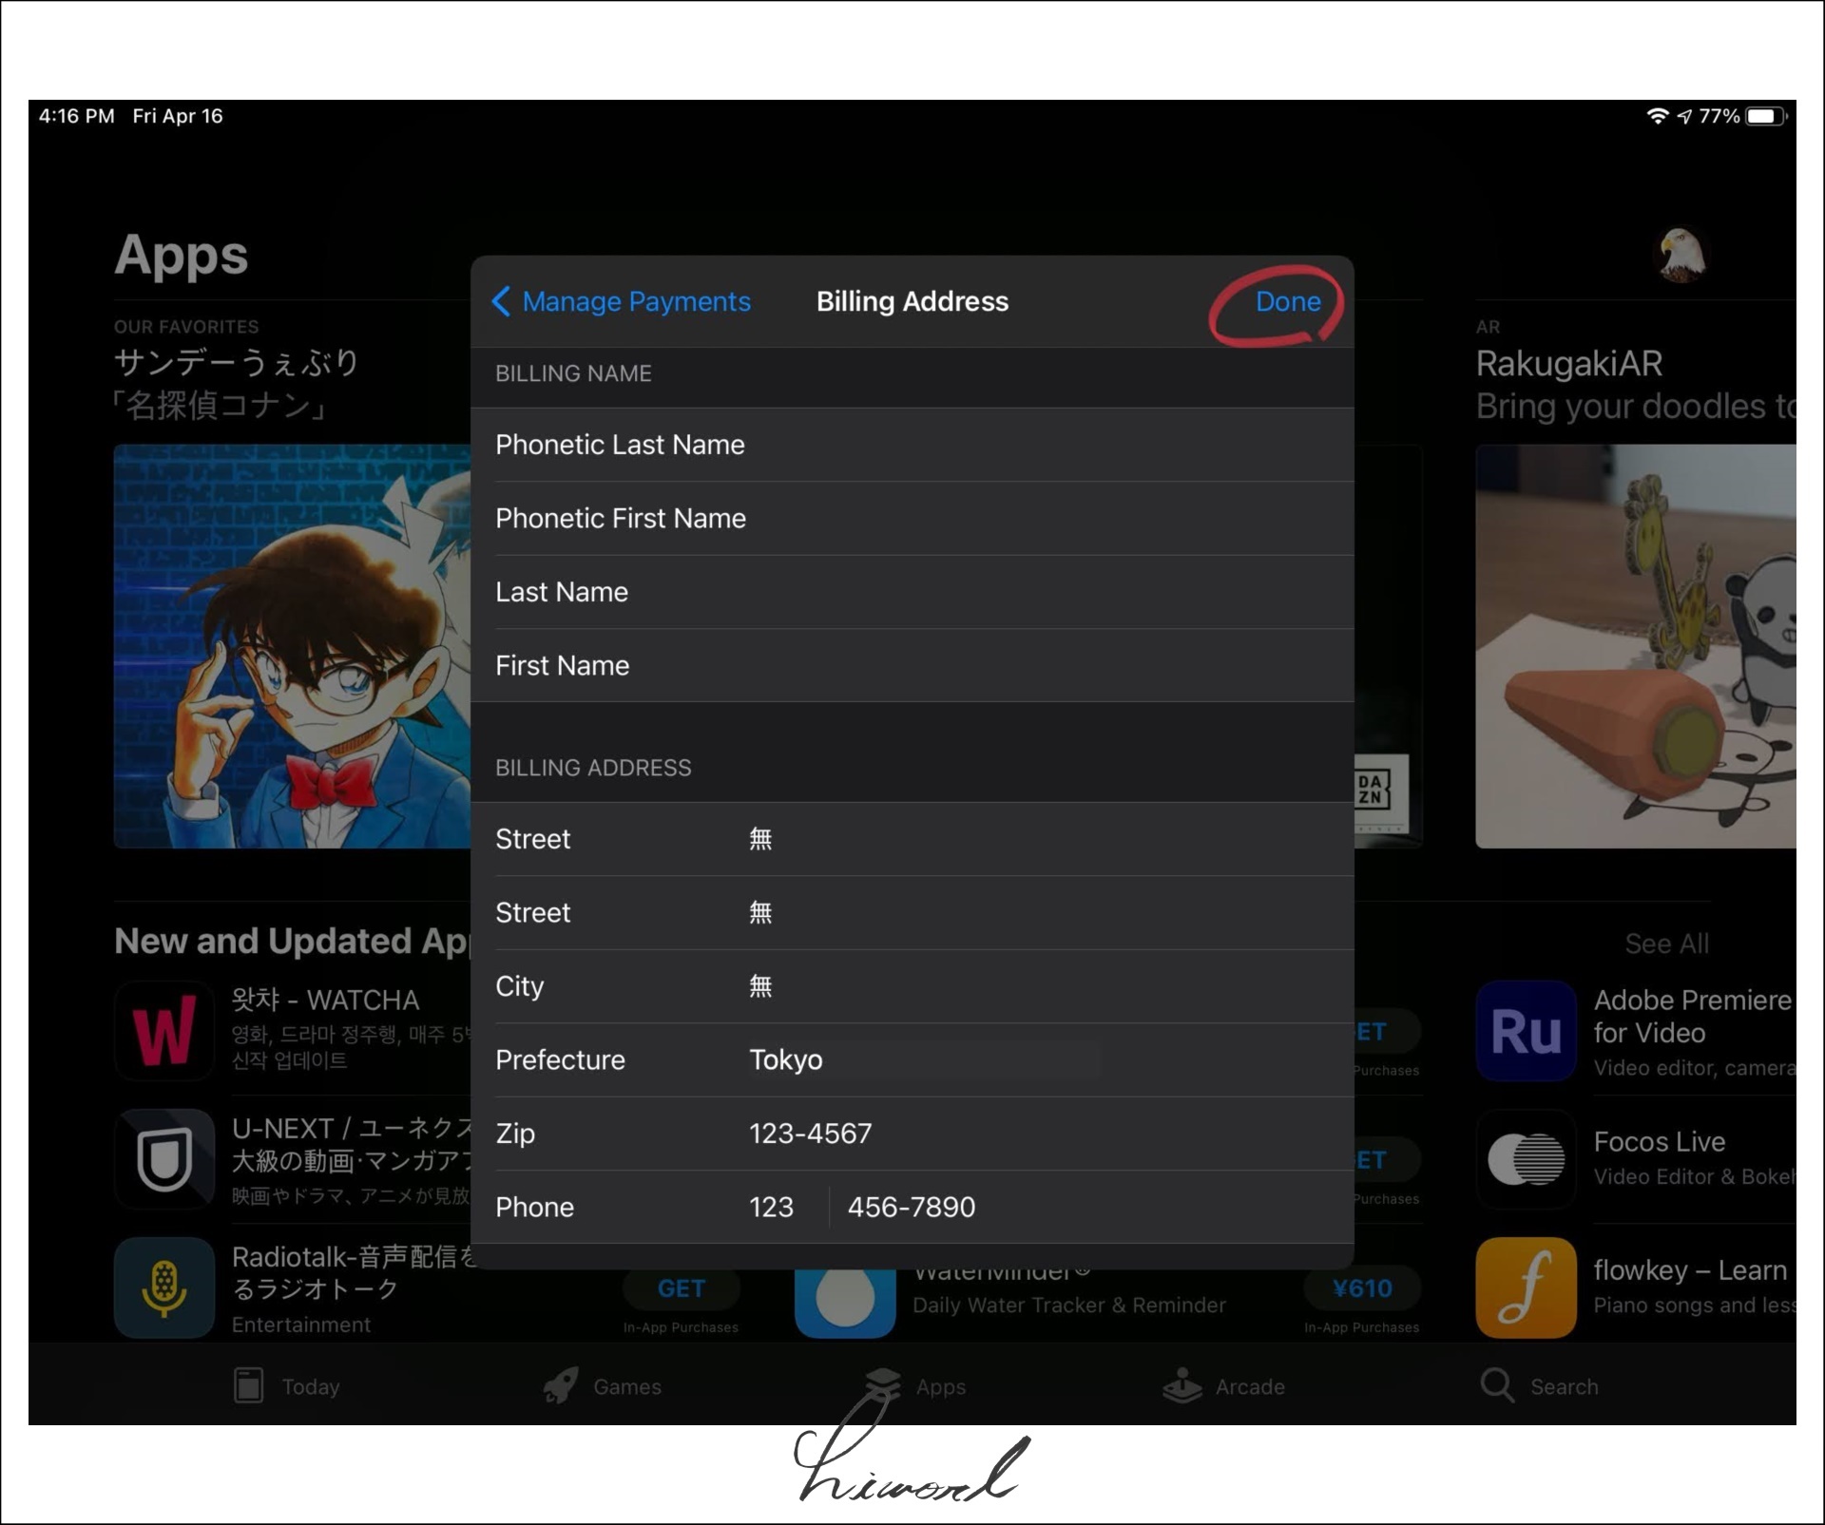Tap the Wi-Fi status icon
Viewport: 1825px width, 1525px height.
(x=1658, y=116)
